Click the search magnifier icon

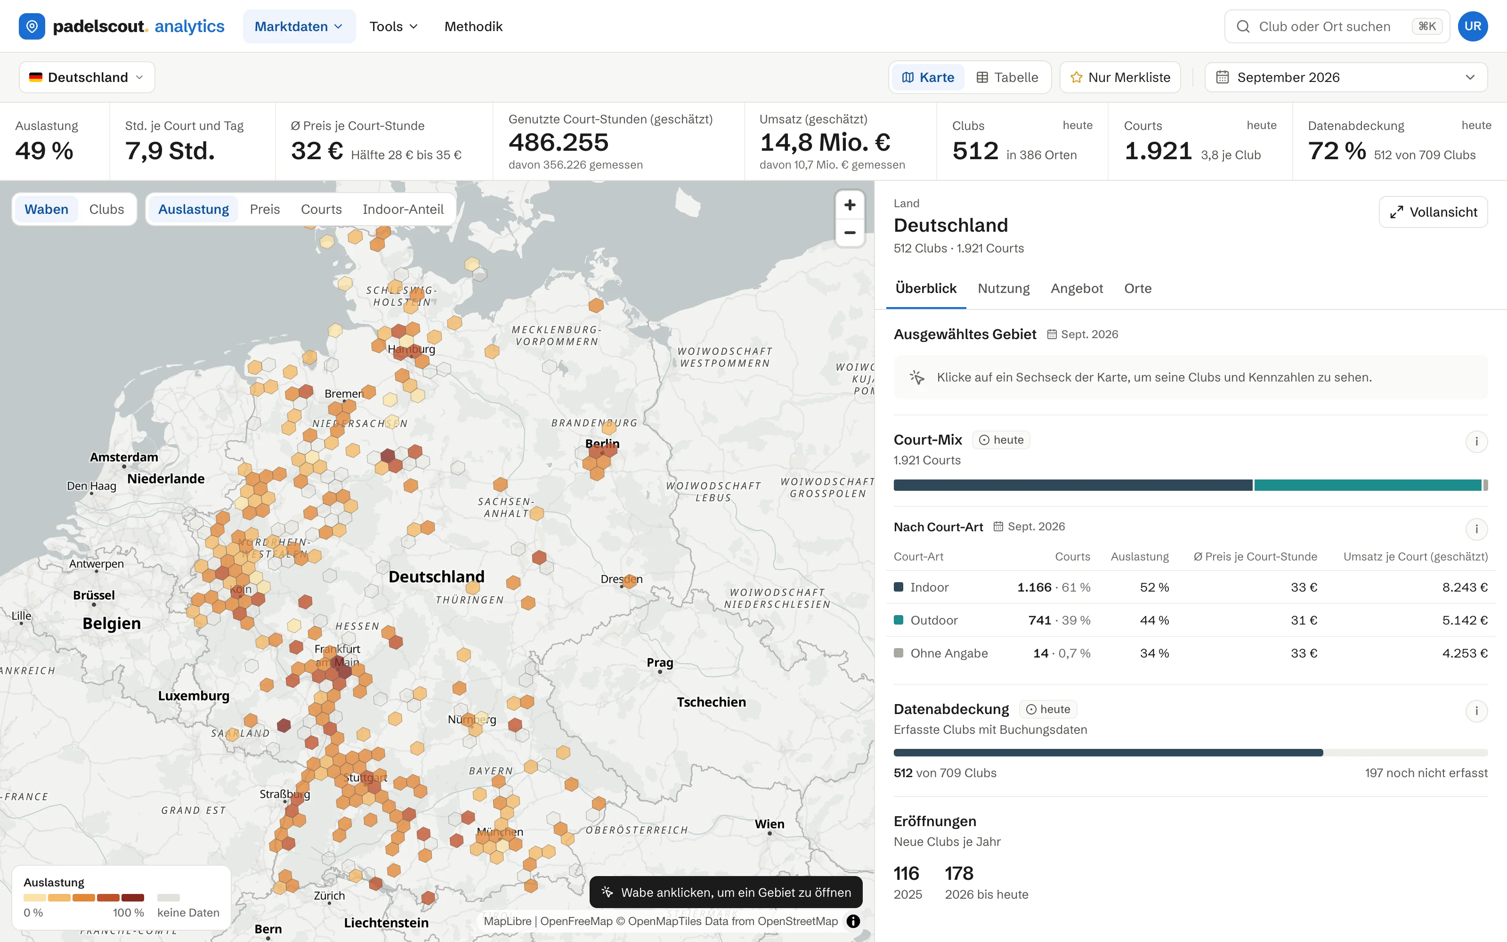[x=1243, y=26]
